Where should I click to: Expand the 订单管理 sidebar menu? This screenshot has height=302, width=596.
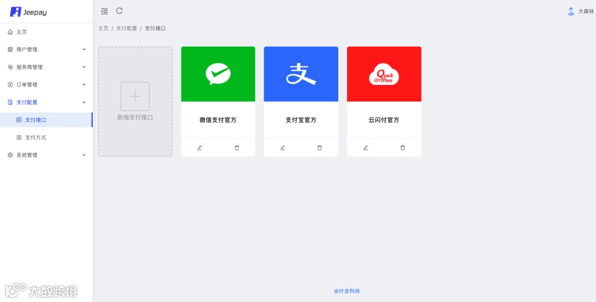click(x=46, y=84)
